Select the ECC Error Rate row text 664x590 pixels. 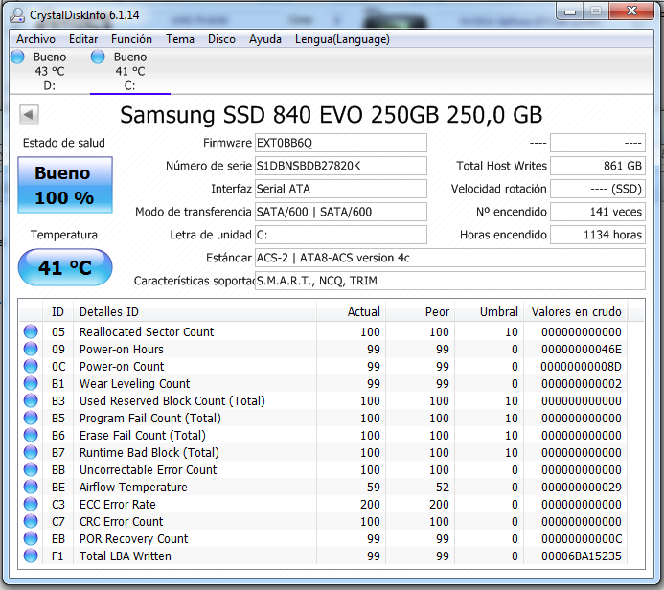pyautogui.click(x=117, y=505)
